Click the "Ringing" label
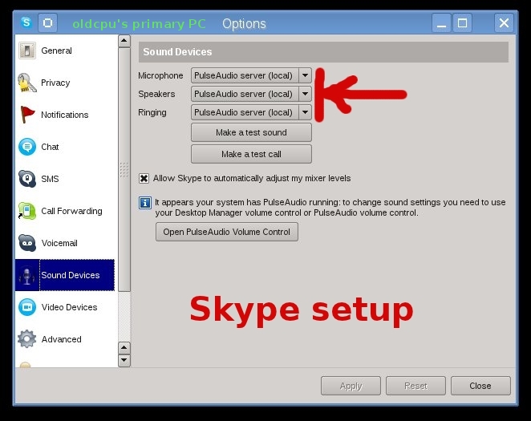The height and width of the screenshot is (421, 531). [152, 112]
